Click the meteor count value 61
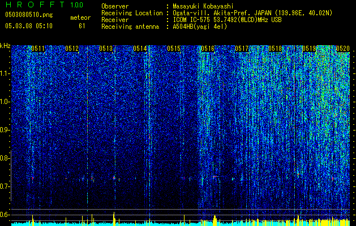The image size is (356, 226). [x=82, y=26]
